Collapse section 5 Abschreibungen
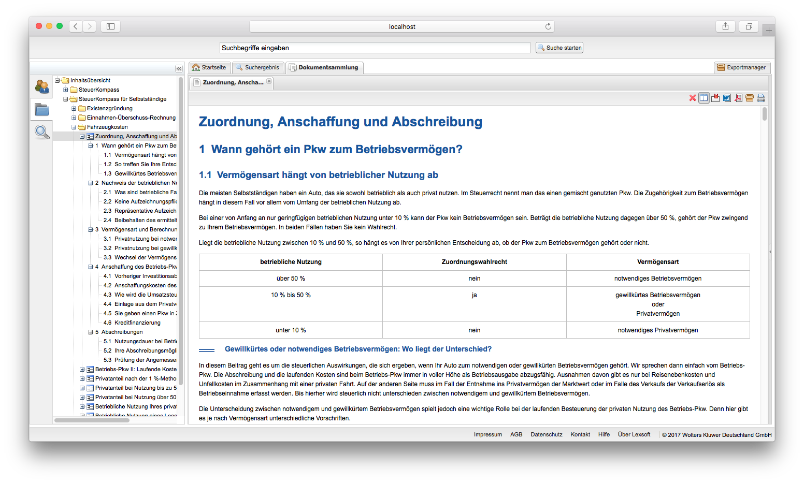The height and width of the screenshot is (483, 804). pyautogui.click(x=91, y=332)
